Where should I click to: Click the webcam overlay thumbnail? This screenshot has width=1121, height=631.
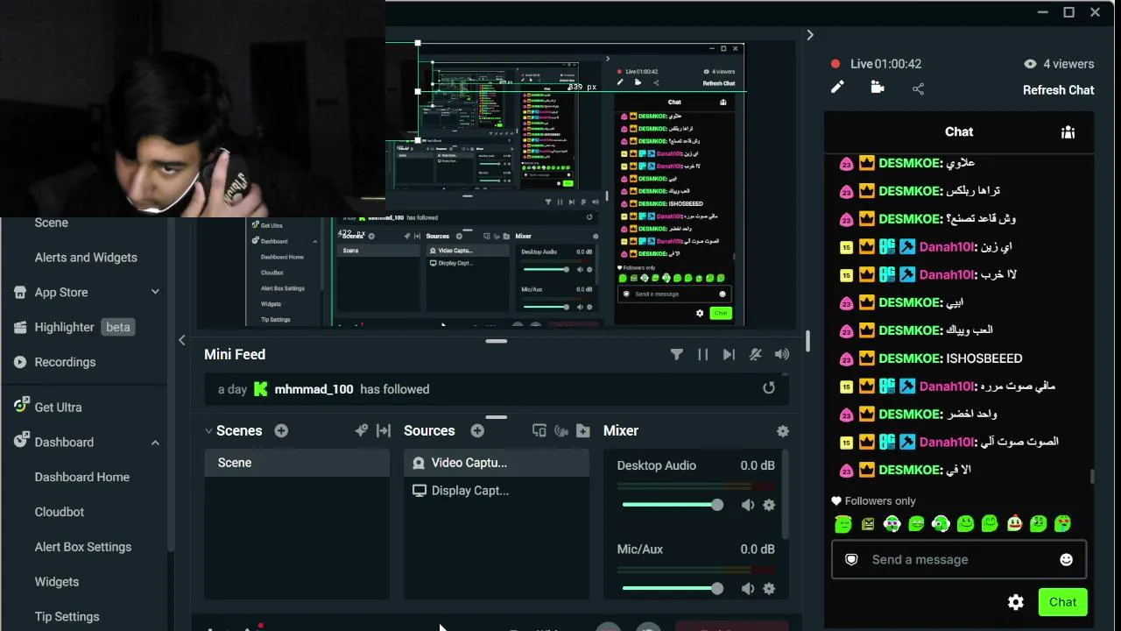[x=192, y=108]
